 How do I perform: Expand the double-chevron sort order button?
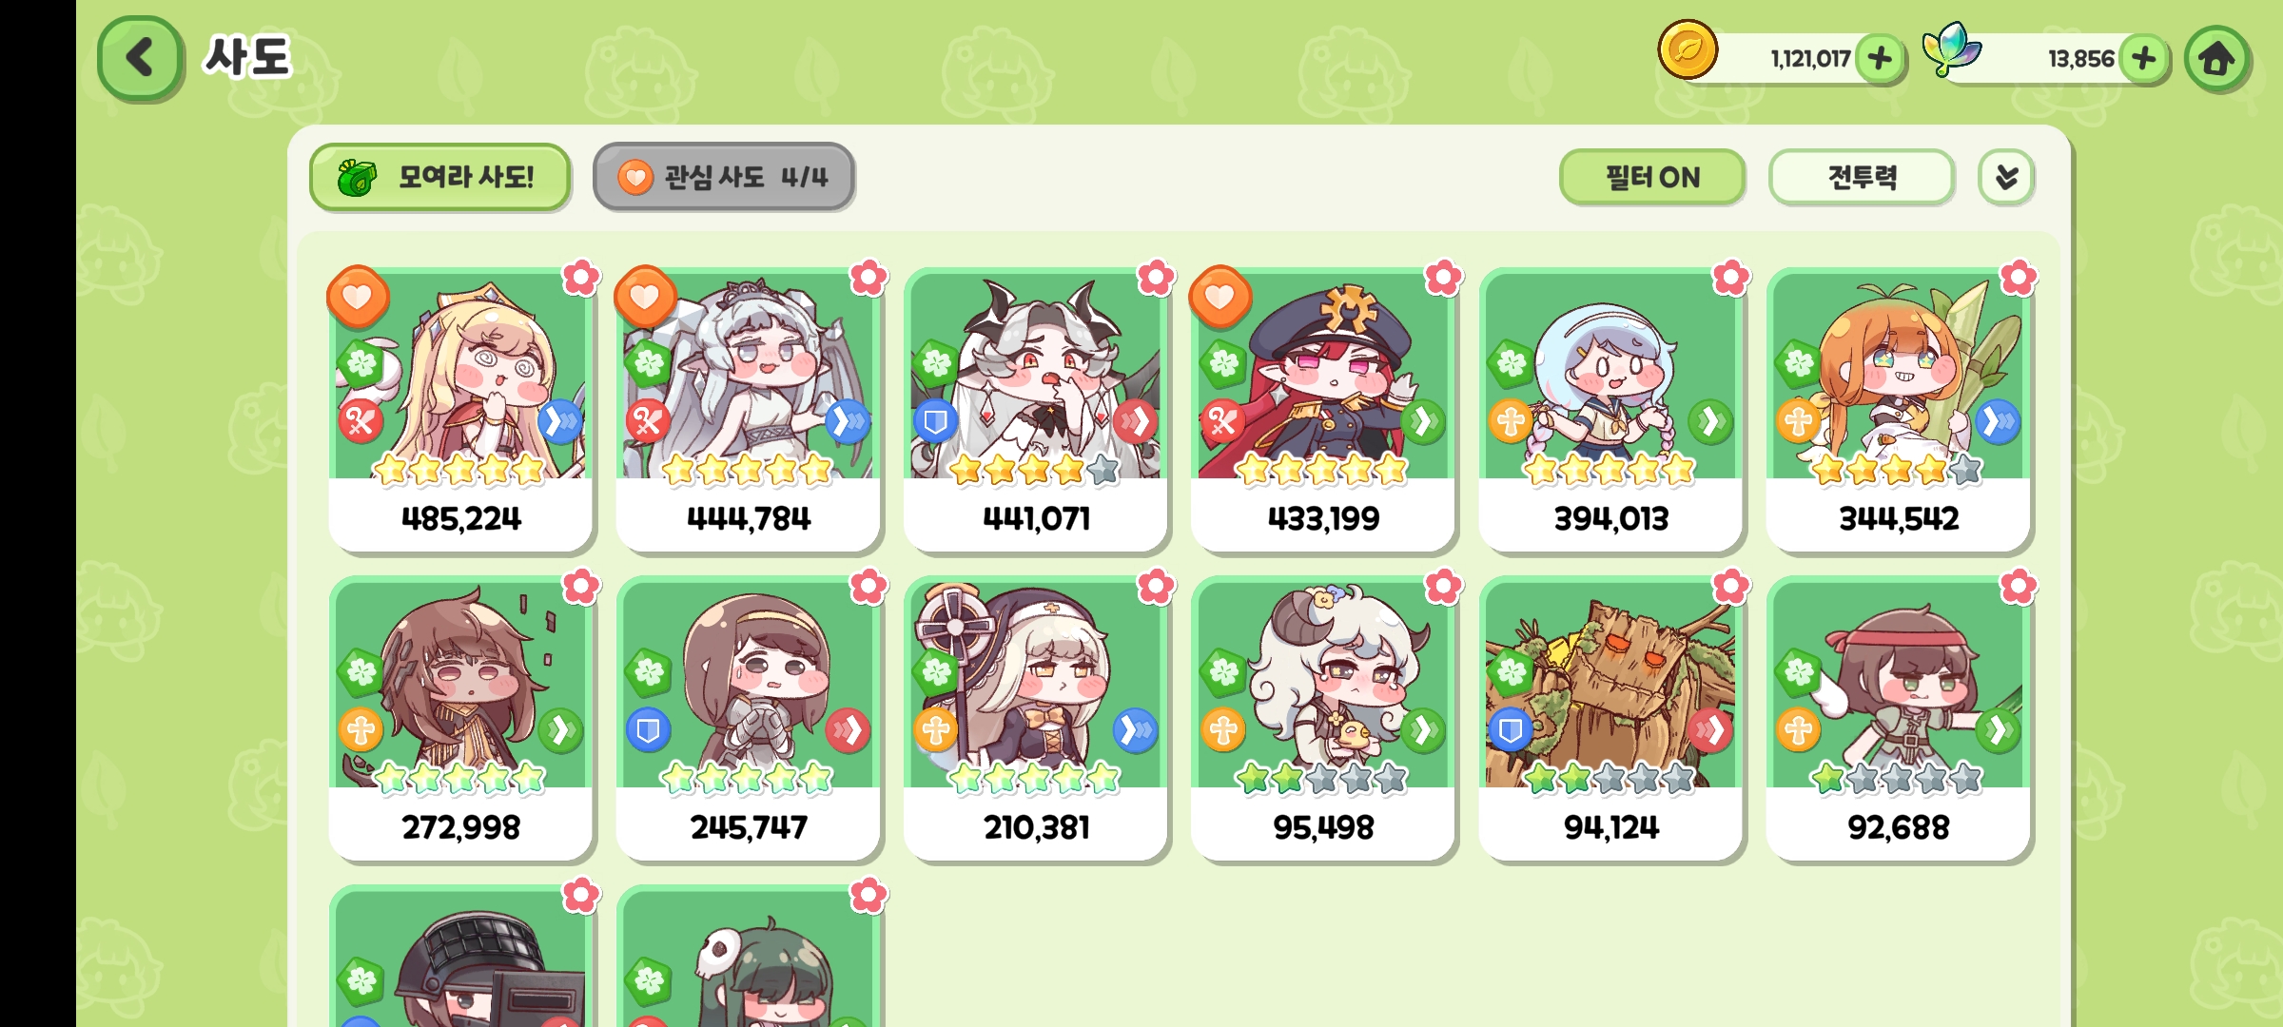tap(2006, 177)
